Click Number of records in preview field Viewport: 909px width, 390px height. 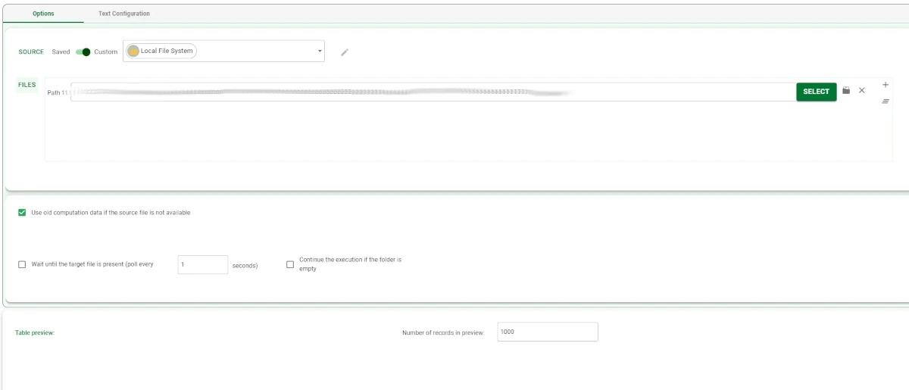tap(548, 332)
